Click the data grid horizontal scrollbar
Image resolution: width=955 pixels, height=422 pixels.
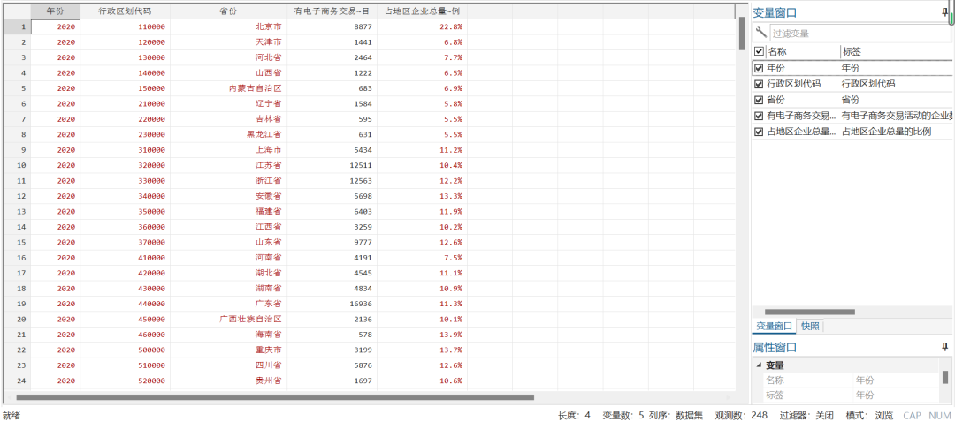[x=275, y=397]
